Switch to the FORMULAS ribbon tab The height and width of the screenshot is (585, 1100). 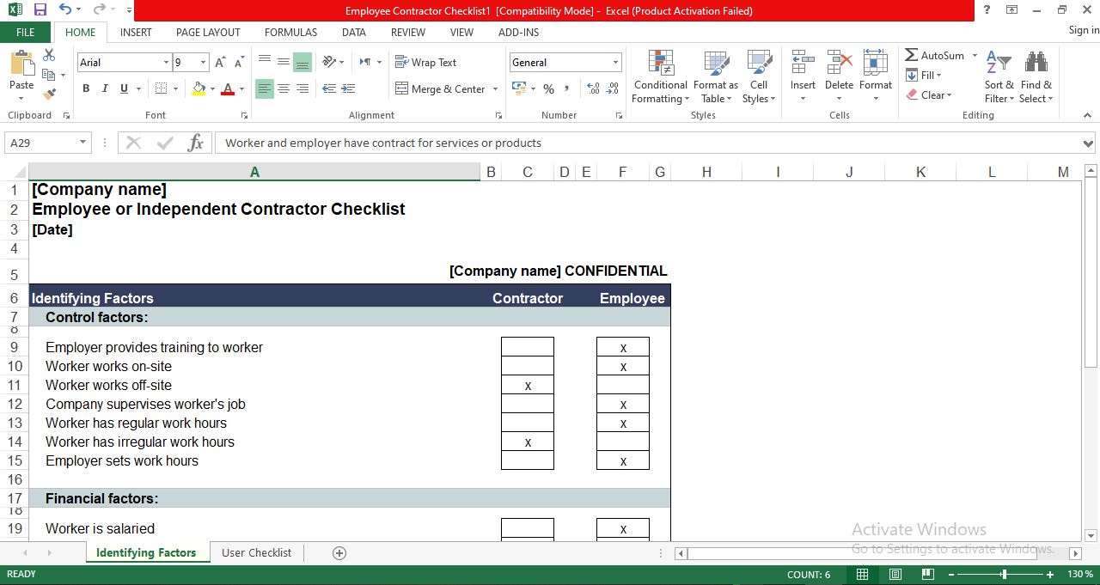(x=290, y=32)
